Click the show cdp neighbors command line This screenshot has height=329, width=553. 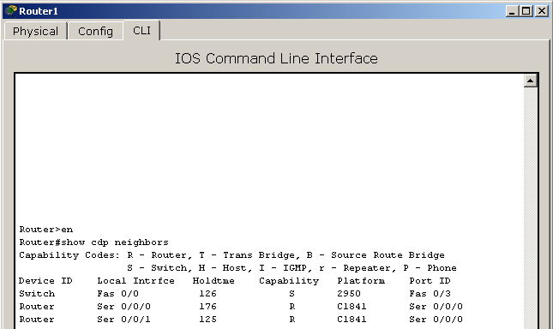point(93,242)
